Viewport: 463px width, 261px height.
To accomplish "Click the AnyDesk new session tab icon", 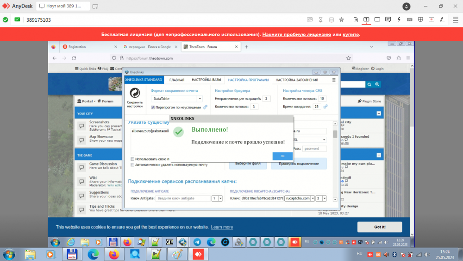I will (95, 6).
